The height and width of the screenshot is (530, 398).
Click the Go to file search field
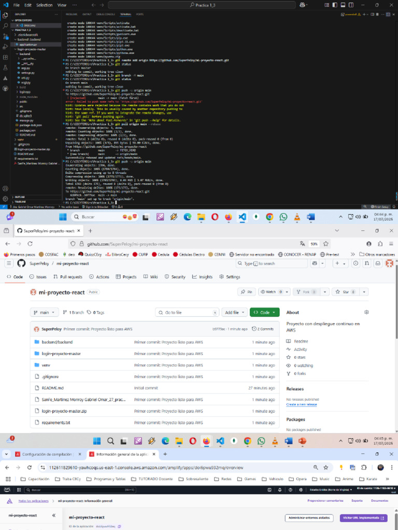click(187, 313)
